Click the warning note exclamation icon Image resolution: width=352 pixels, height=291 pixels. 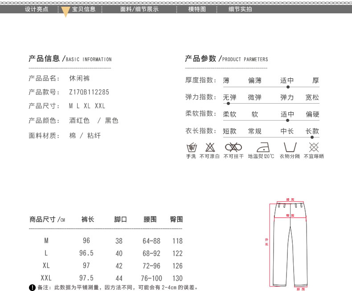(x=32, y=287)
